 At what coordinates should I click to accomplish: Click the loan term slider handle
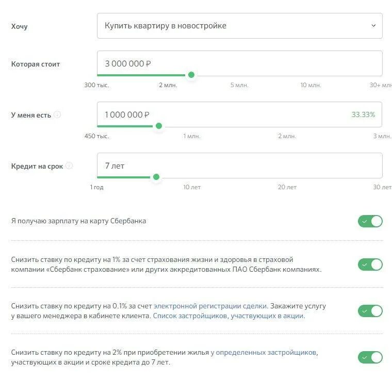[156, 177]
